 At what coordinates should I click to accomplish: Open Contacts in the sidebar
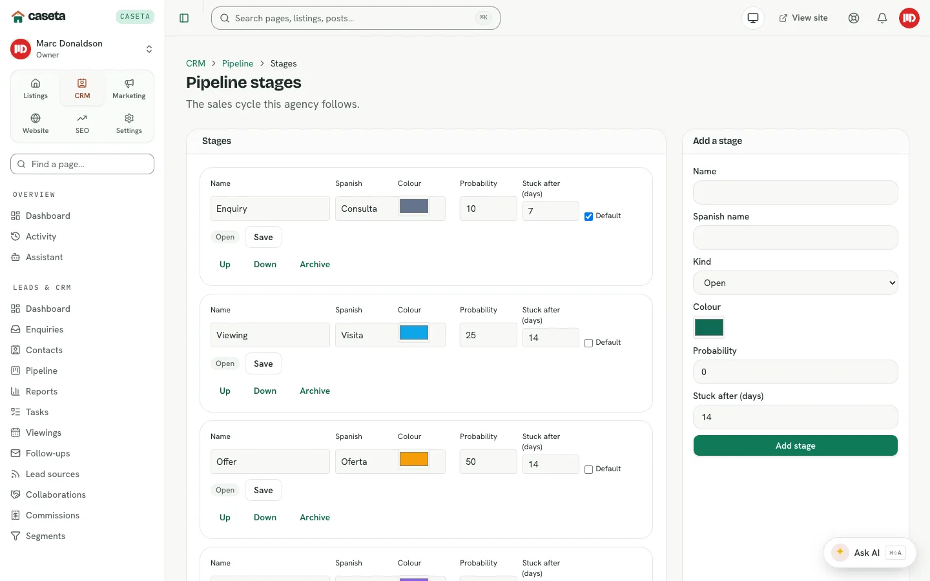pos(82,350)
